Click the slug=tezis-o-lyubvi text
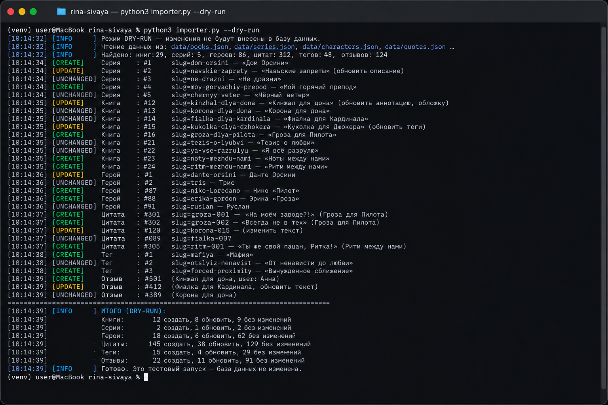The height and width of the screenshot is (405, 608). click(207, 143)
